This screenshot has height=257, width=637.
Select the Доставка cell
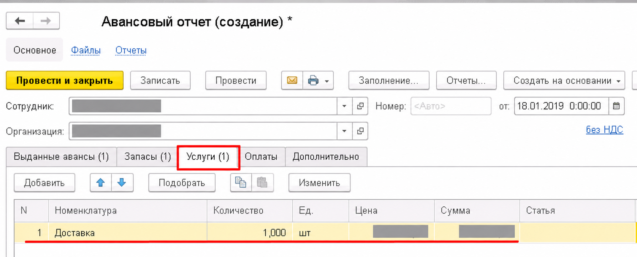pyautogui.click(x=128, y=232)
